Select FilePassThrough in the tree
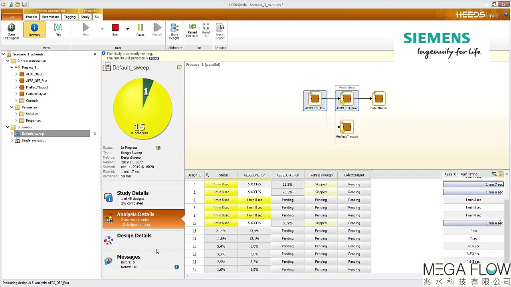The height and width of the screenshot is (287, 511). click(38, 87)
